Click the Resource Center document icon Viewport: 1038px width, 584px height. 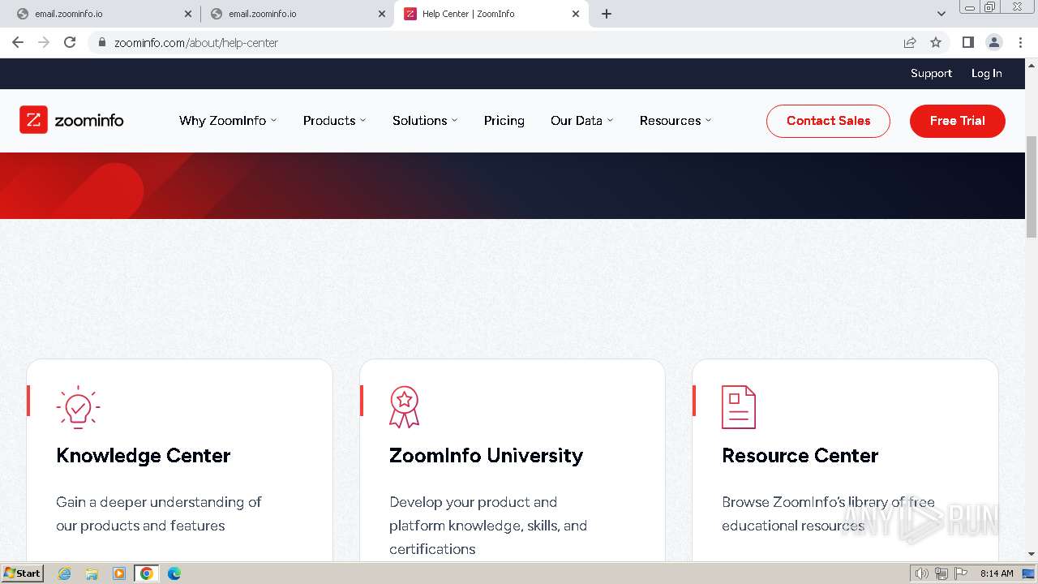738,406
